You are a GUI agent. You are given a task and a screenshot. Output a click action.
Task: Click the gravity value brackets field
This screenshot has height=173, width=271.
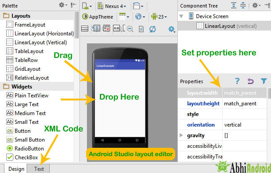(x=244, y=135)
